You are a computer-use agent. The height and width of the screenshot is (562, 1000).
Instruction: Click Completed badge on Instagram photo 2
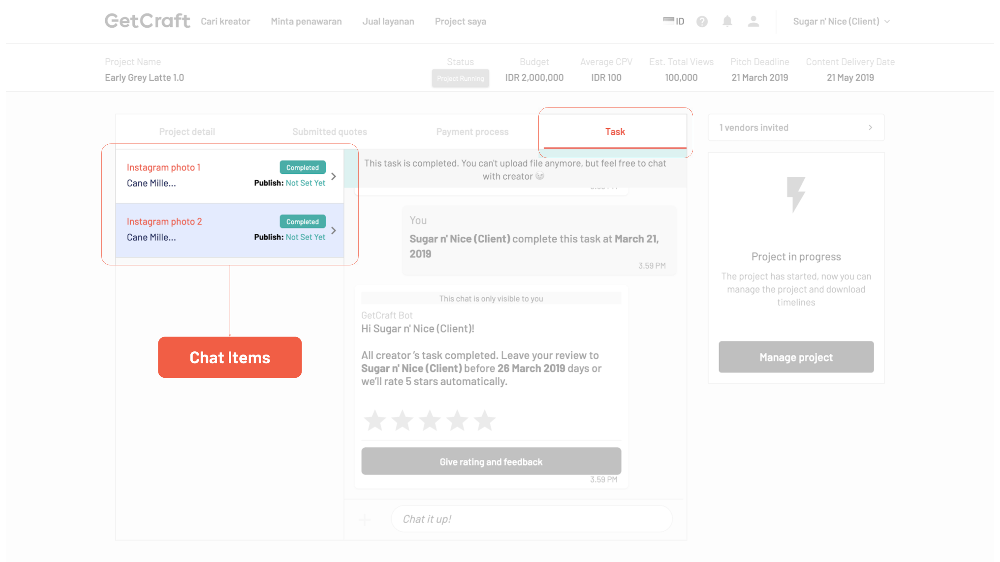coord(302,221)
